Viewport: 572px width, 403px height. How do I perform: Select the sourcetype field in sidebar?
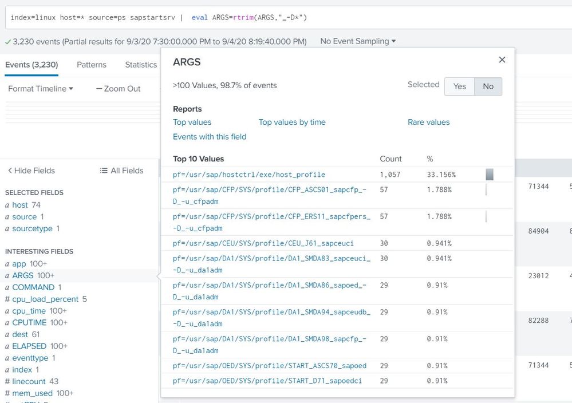(33, 228)
